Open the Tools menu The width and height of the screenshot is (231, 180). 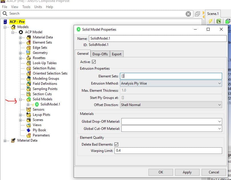(26, 7)
